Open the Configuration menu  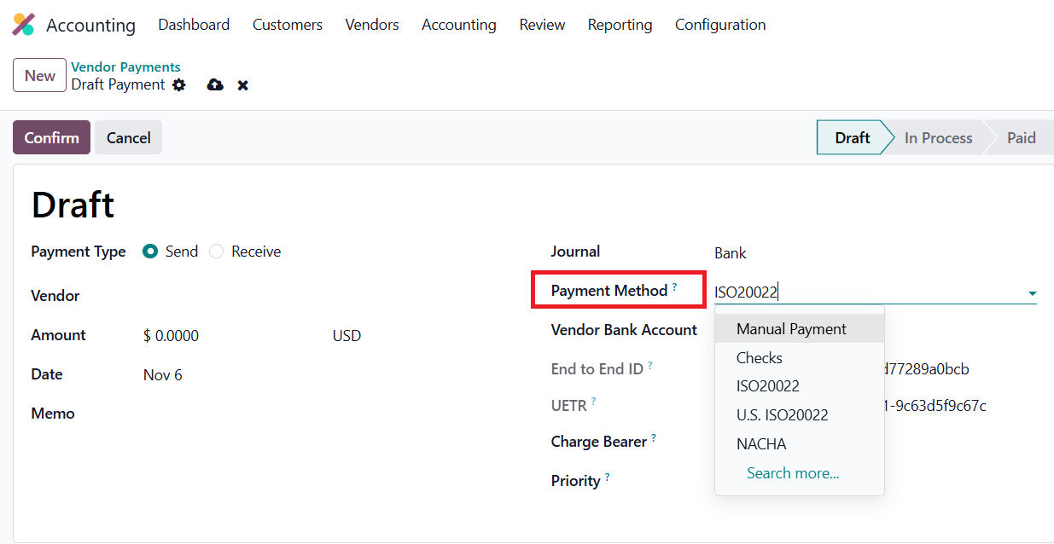[720, 25]
